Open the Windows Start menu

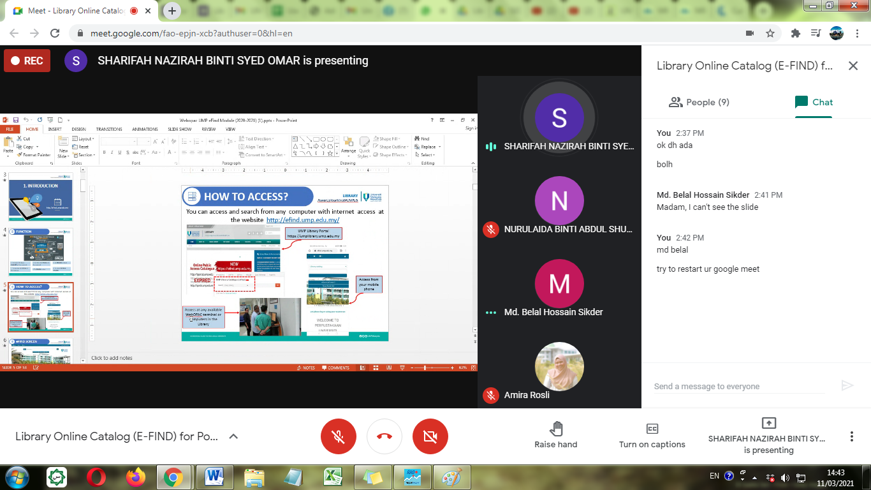click(17, 477)
